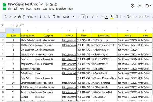Open the Extensions menu

61,9
